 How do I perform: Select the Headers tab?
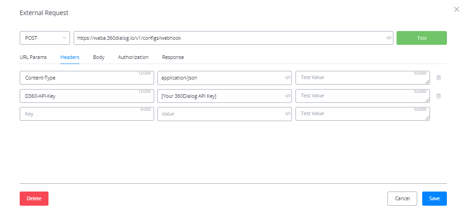click(x=70, y=57)
